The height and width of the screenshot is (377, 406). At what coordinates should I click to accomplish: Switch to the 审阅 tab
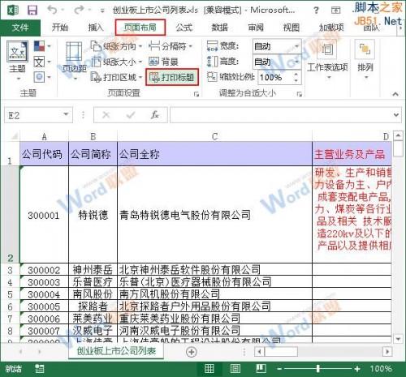256,28
